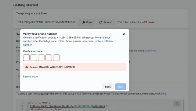
Task: Focus the second verification code digit box
Action: click(34, 58)
